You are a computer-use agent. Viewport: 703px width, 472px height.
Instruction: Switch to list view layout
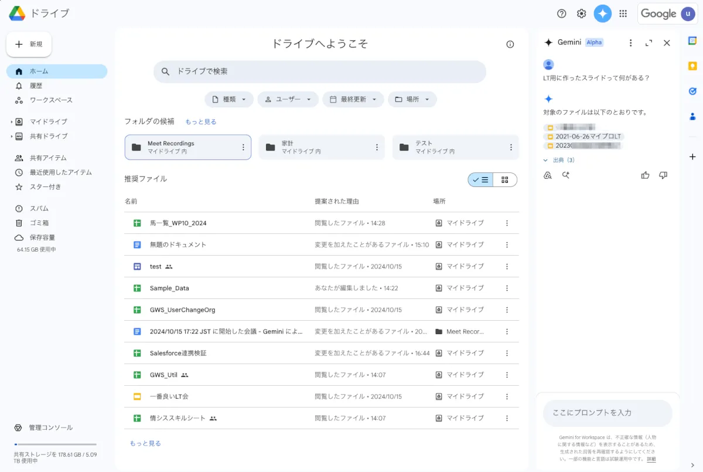coord(481,180)
